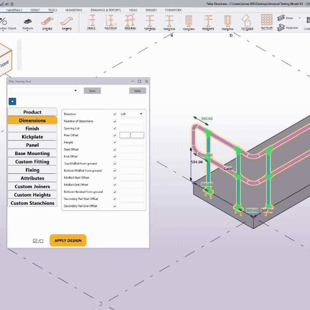The width and height of the screenshot is (310, 310).
Task: Select the Bikesafe rail icon
Action: pyautogui.click(x=208, y=22)
